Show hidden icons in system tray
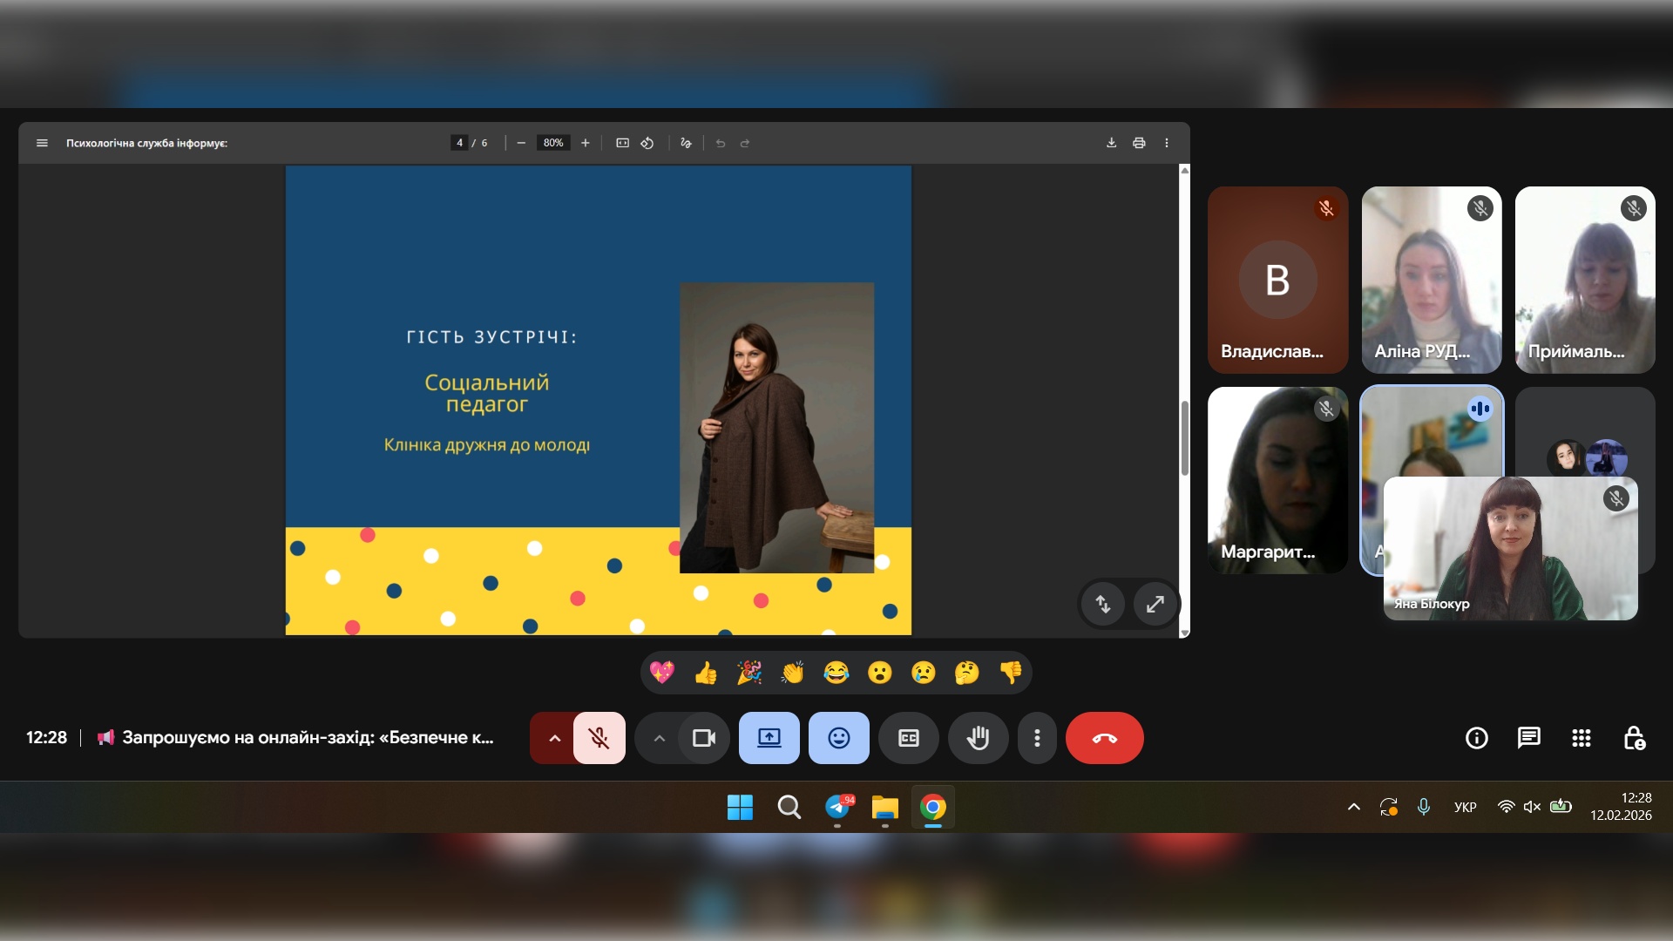 pyautogui.click(x=1353, y=807)
